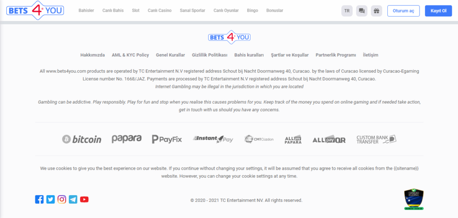Click the gift bonus icon in header
The width and height of the screenshot is (458, 218).
[x=376, y=11]
